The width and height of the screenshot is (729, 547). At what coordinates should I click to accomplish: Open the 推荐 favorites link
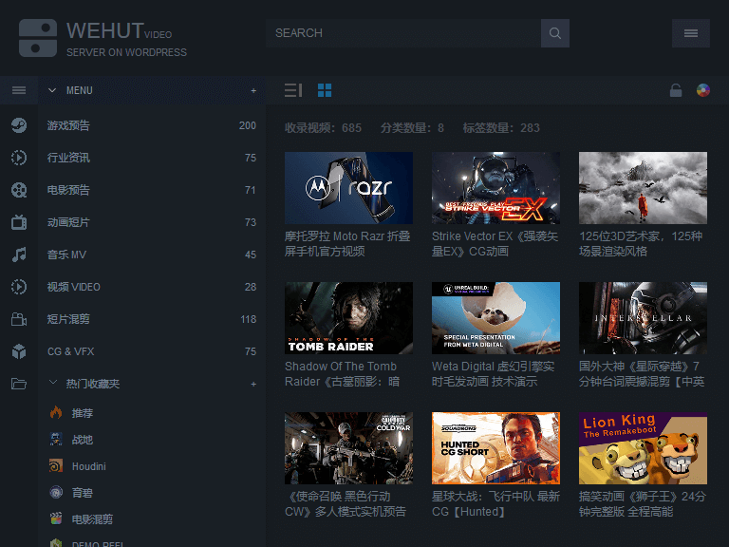pos(83,413)
